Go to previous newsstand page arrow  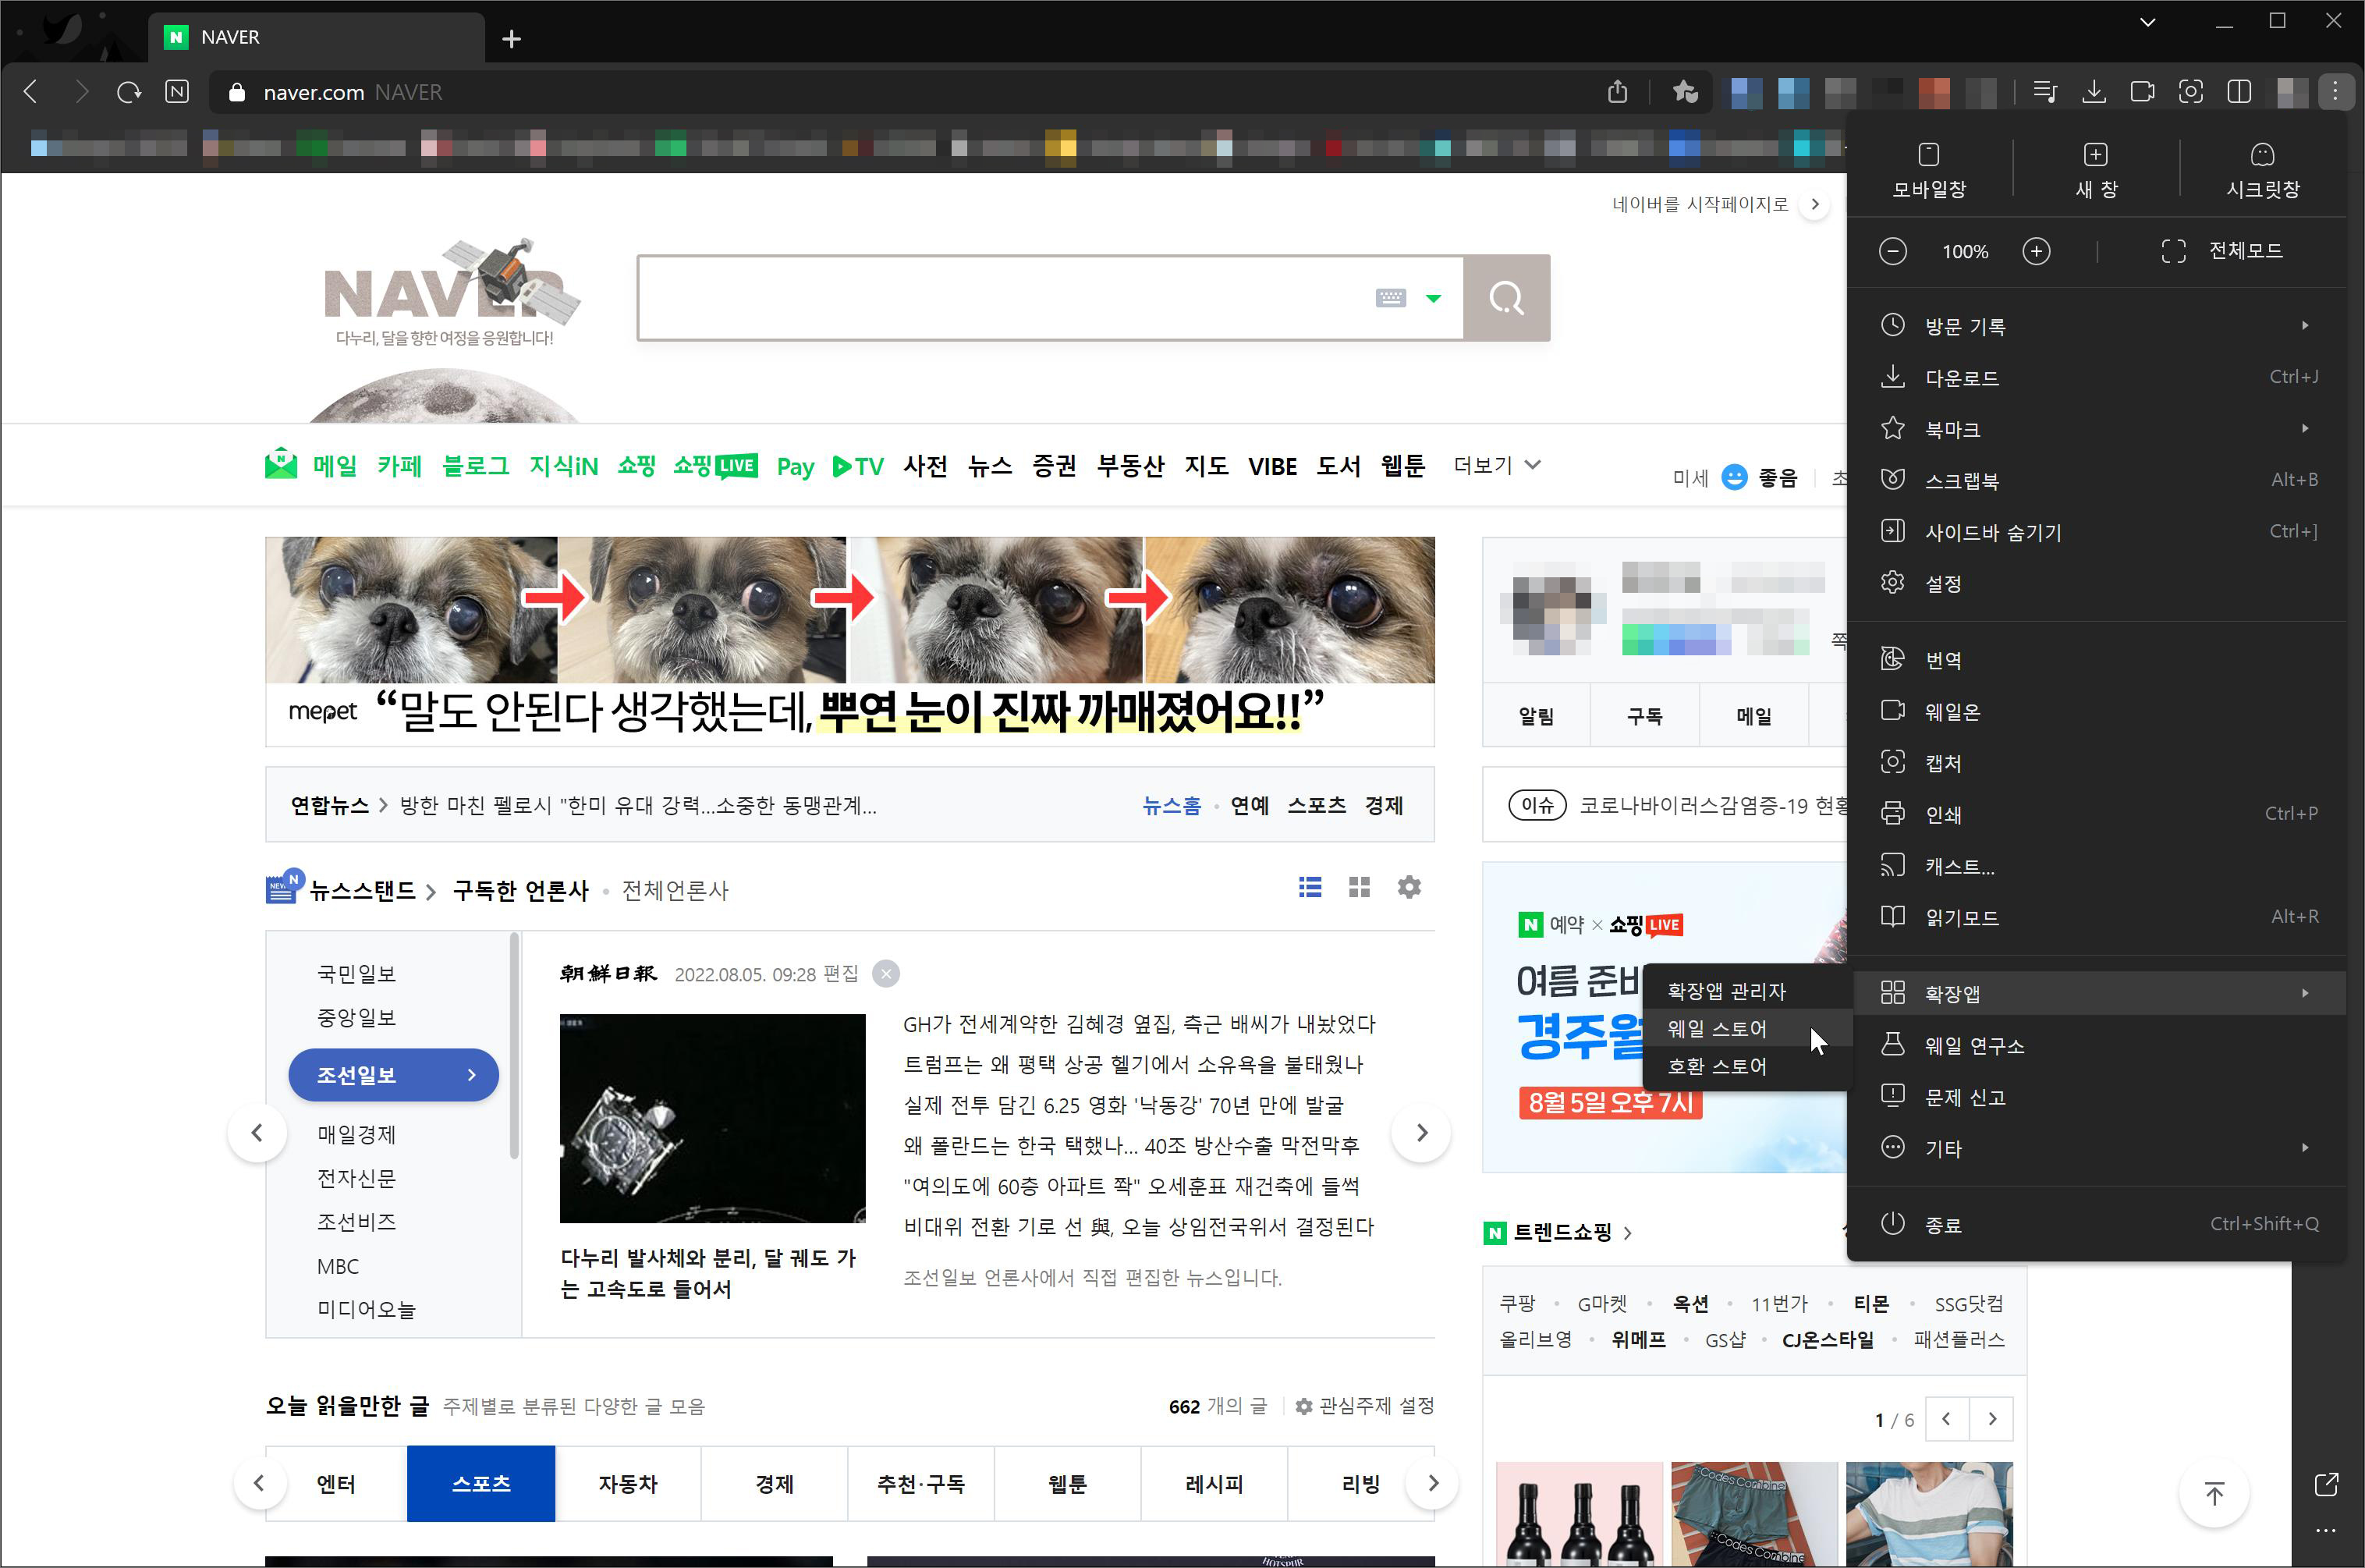coord(258,1133)
